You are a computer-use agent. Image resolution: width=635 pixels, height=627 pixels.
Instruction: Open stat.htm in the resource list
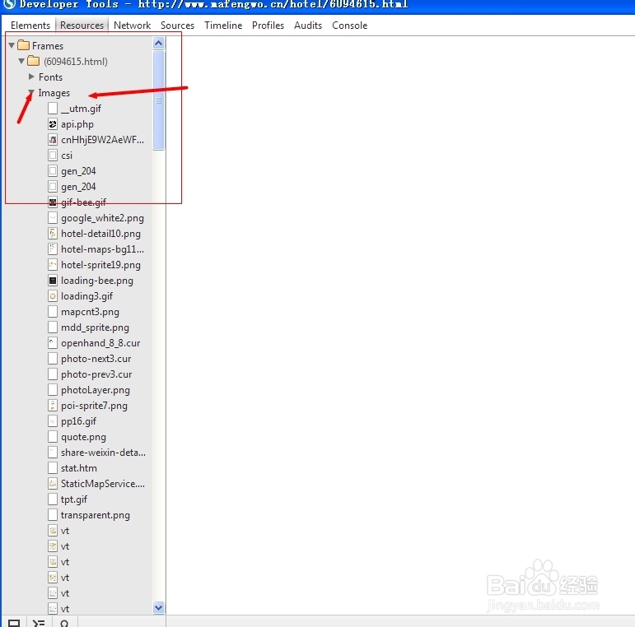(78, 468)
